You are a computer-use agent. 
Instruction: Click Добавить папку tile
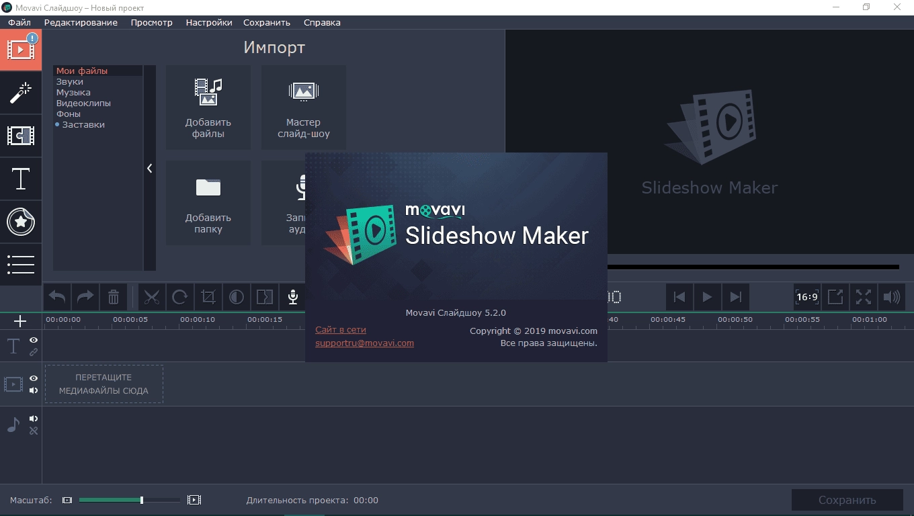208,203
